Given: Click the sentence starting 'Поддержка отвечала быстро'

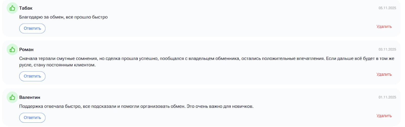Looking at the screenshot, I should tap(101, 106).
